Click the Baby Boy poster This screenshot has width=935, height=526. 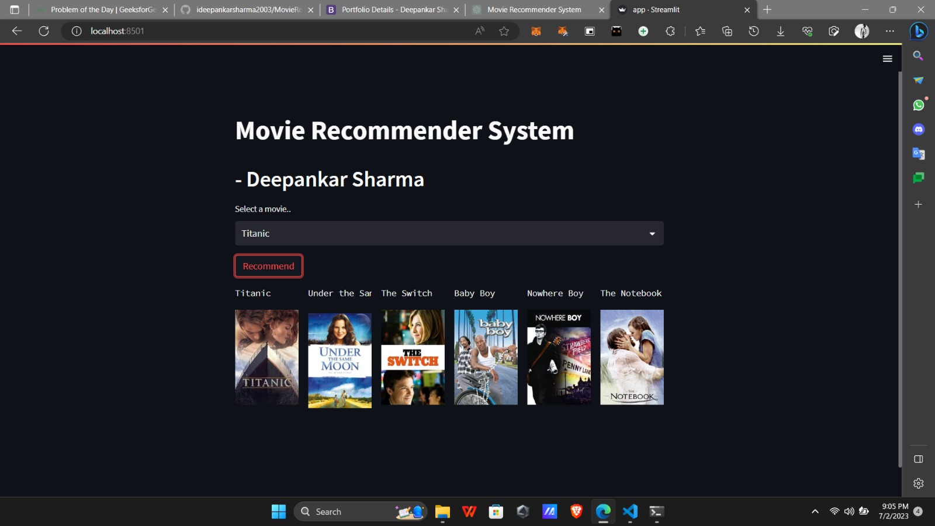pyautogui.click(x=486, y=357)
